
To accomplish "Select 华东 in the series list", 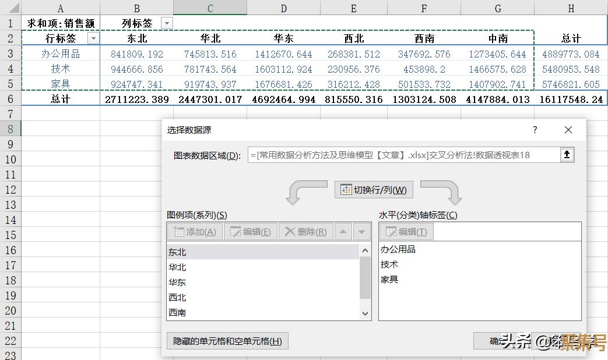I will 177,283.
